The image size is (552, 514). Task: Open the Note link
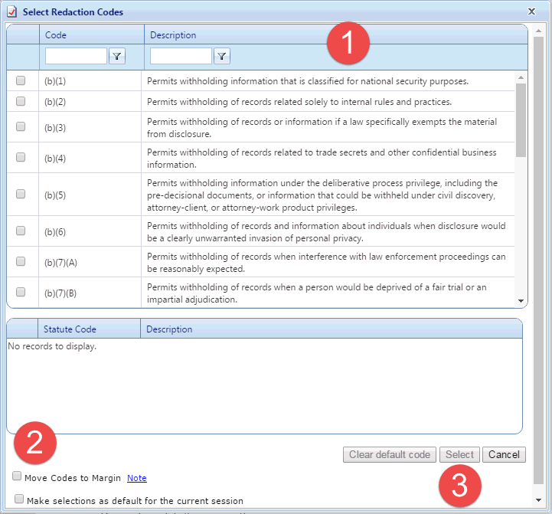(x=137, y=478)
